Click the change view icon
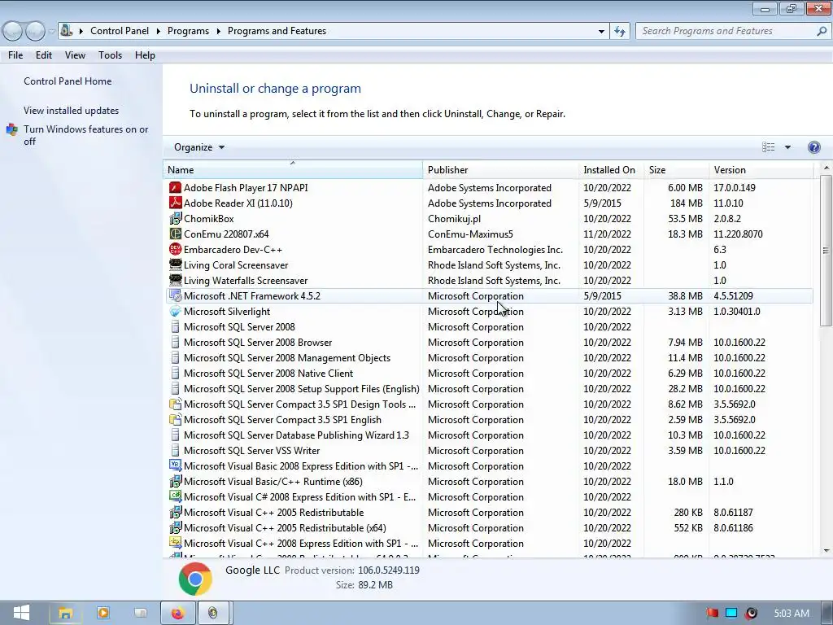 click(x=768, y=147)
